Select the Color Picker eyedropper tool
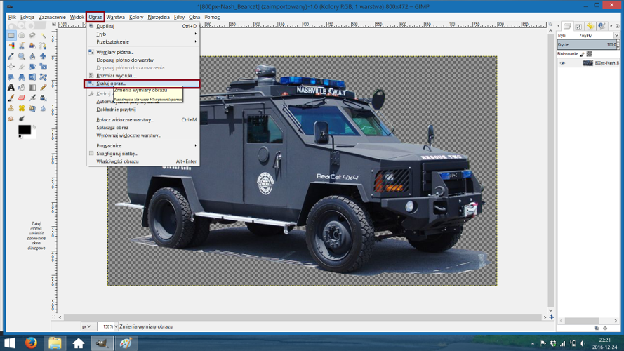The height and width of the screenshot is (351, 624). coord(11,56)
